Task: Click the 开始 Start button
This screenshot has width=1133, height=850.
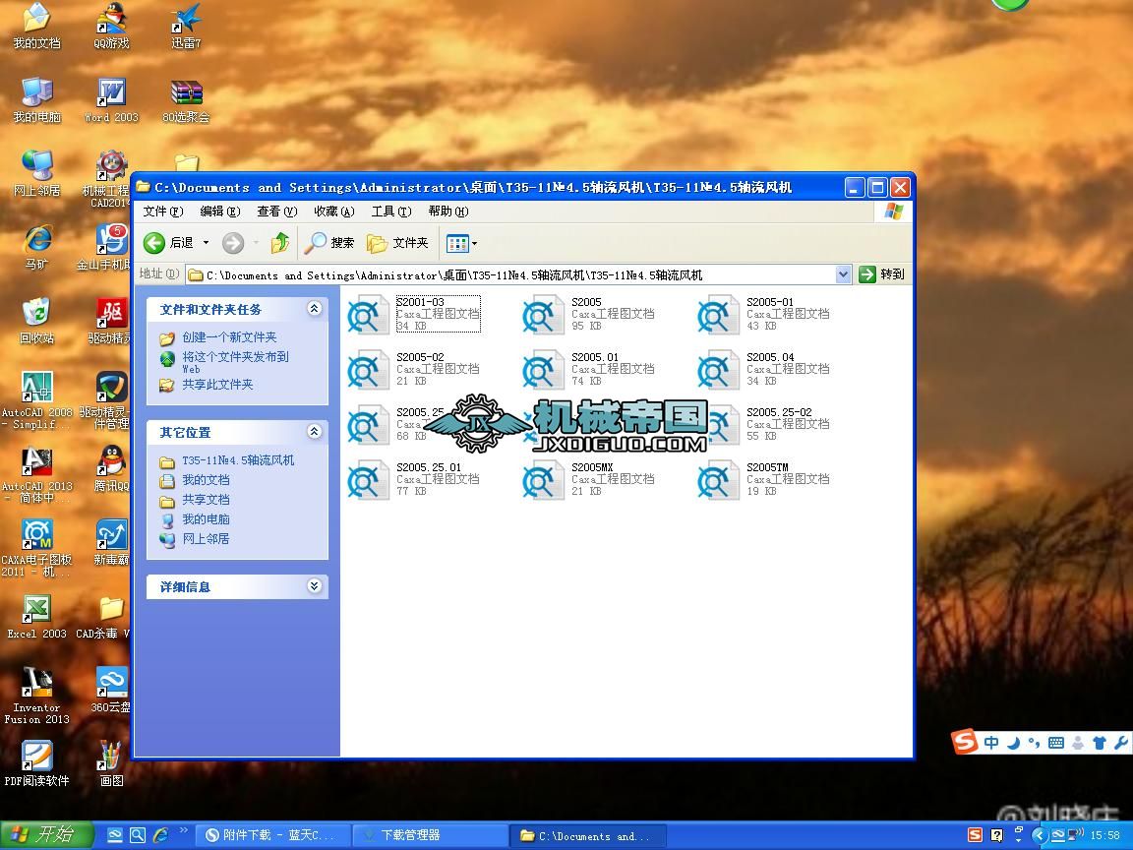Action: tap(46, 835)
